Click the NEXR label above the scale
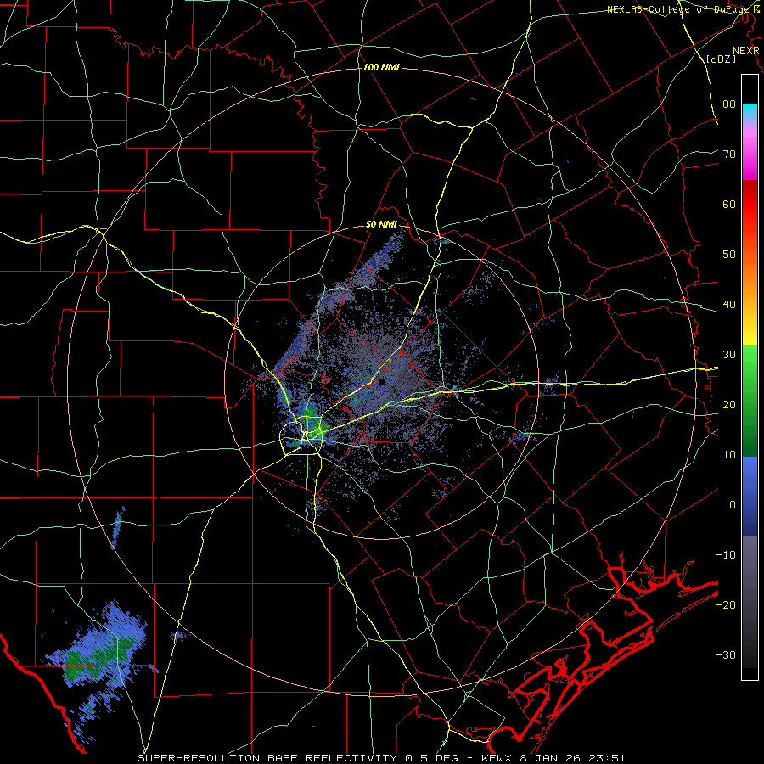 (746, 51)
